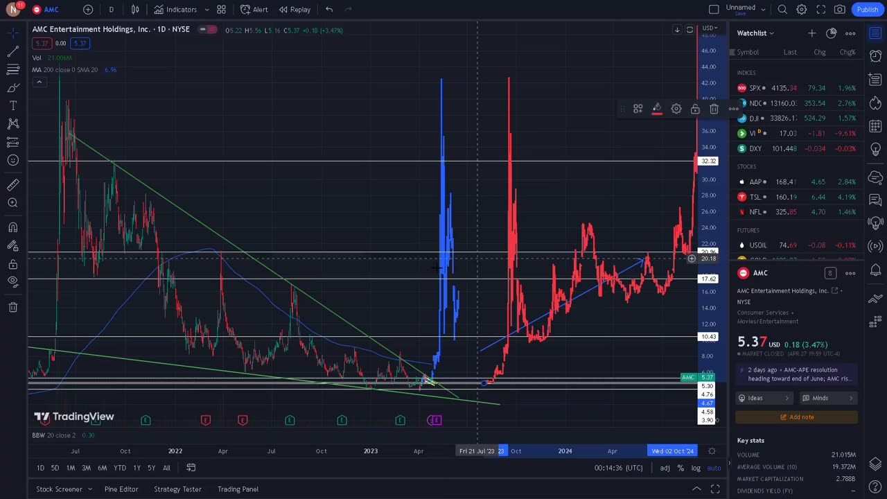The height and width of the screenshot is (499, 887).
Task: Remove drawings with left sidebar trash icon
Action: tap(12, 307)
